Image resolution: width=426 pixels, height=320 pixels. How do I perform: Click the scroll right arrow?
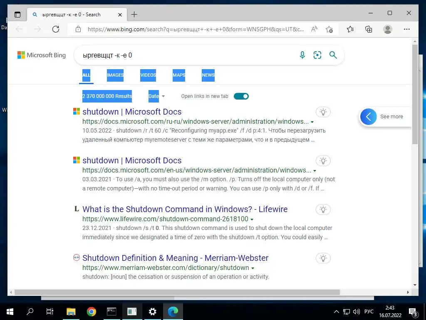[x=408, y=292]
